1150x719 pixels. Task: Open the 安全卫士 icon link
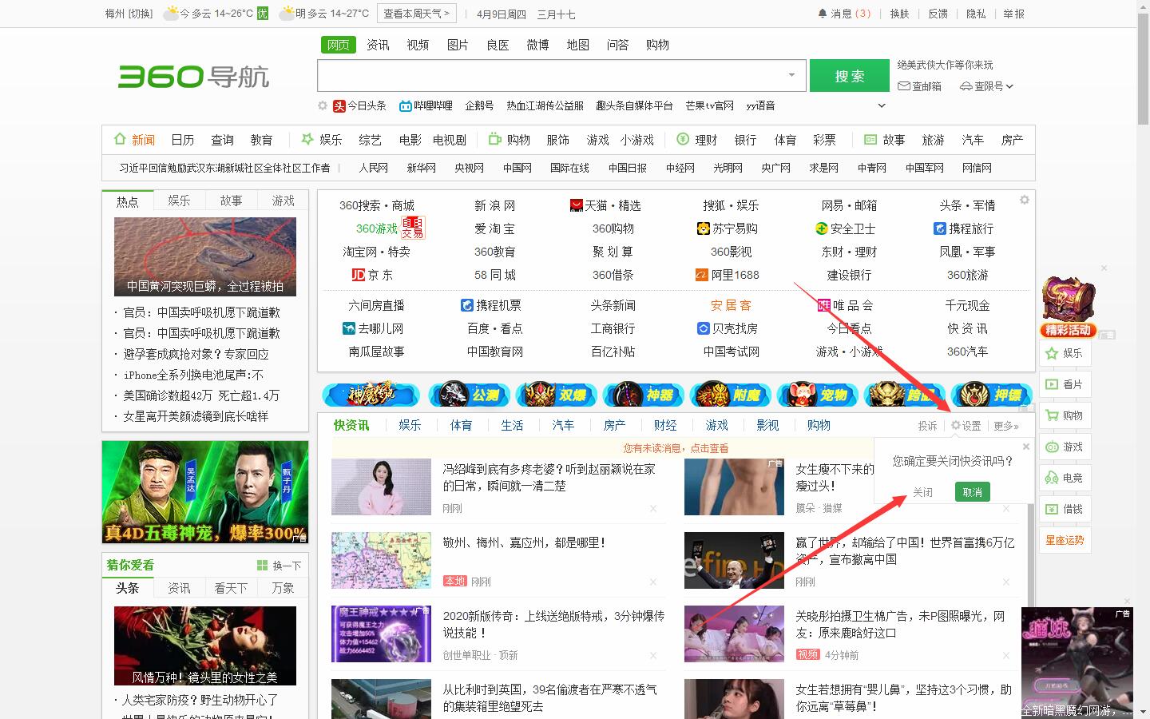point(821,228)
